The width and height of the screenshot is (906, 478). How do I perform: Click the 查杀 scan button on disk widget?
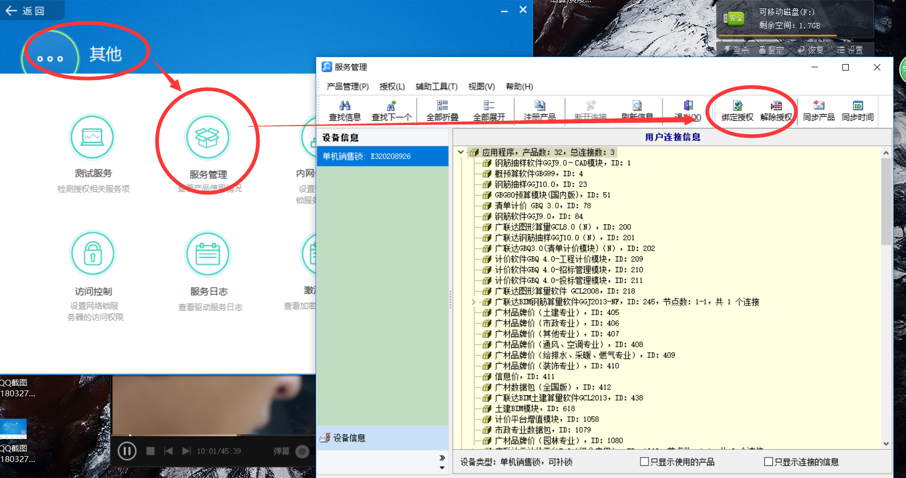pyautogui.click(x=737, y=50)
